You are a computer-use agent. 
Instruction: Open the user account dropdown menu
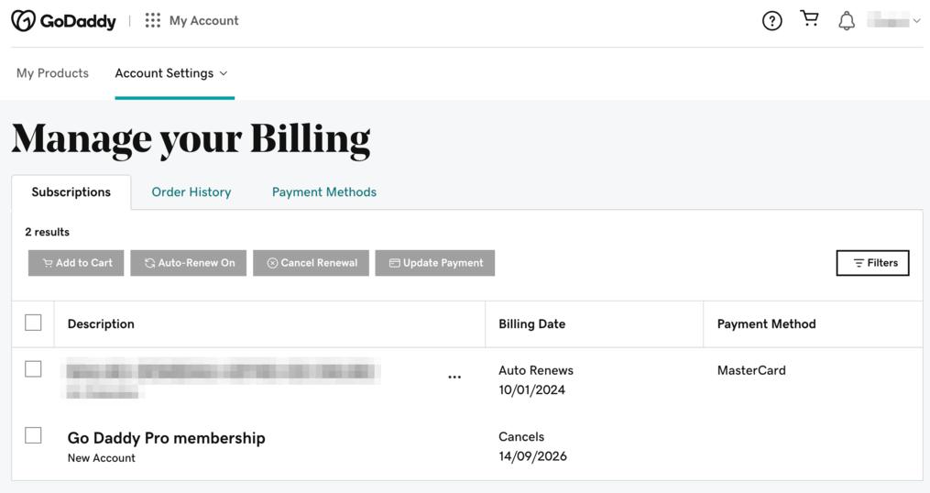tap(893, 21)
